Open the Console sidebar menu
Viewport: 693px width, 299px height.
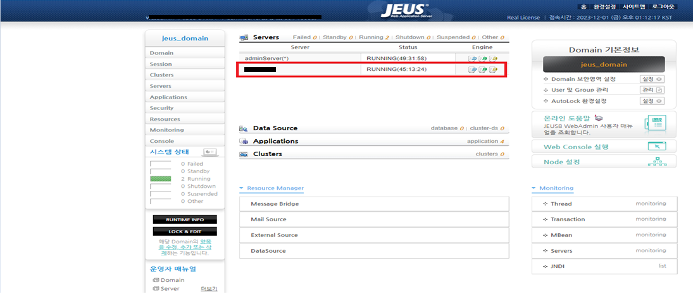[185, 141]
